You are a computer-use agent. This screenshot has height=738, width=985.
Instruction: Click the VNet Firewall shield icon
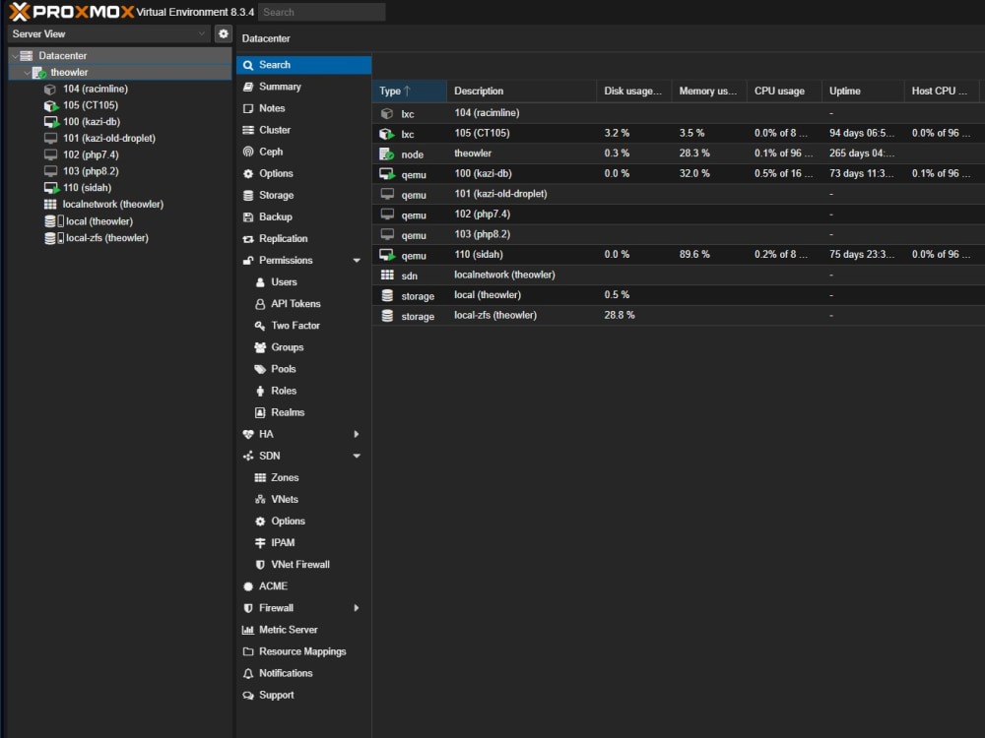pyautogui.click(x=260, y=565)
